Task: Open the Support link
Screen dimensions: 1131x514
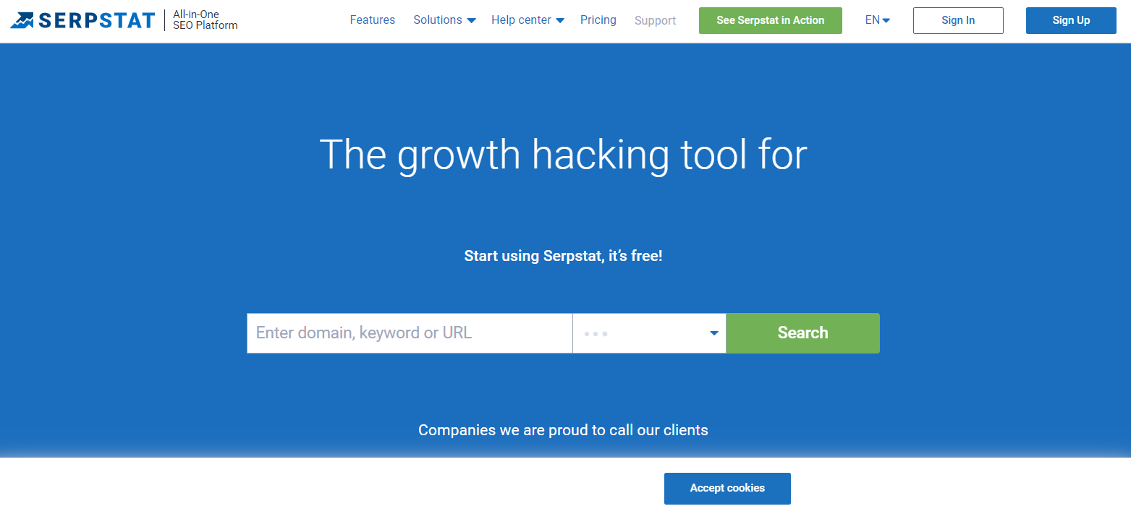Action: [655, 21]
